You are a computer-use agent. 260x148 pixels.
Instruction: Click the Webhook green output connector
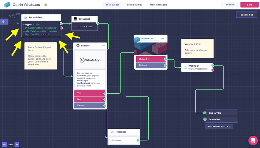click(213, 65)
